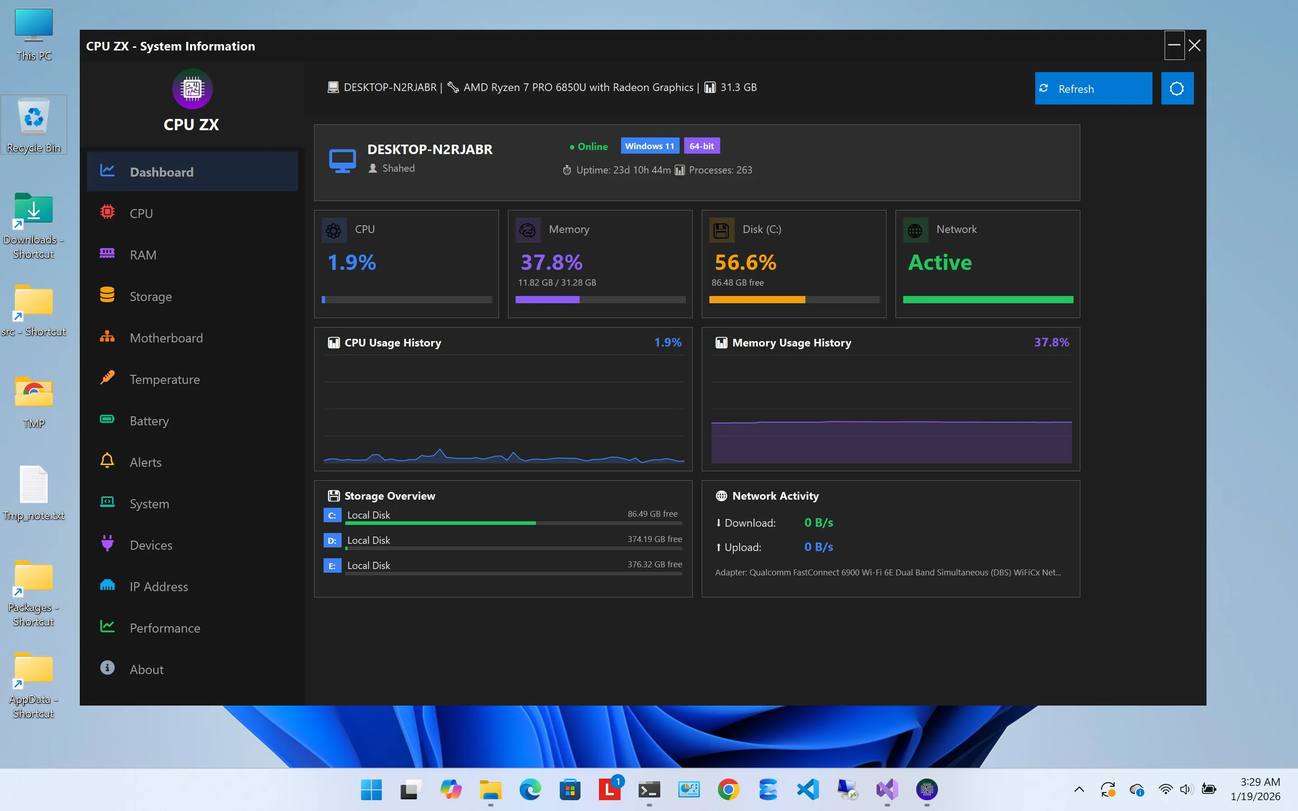Open File Explorer from the taskbar
The image size is (1298, 811).
490,789
